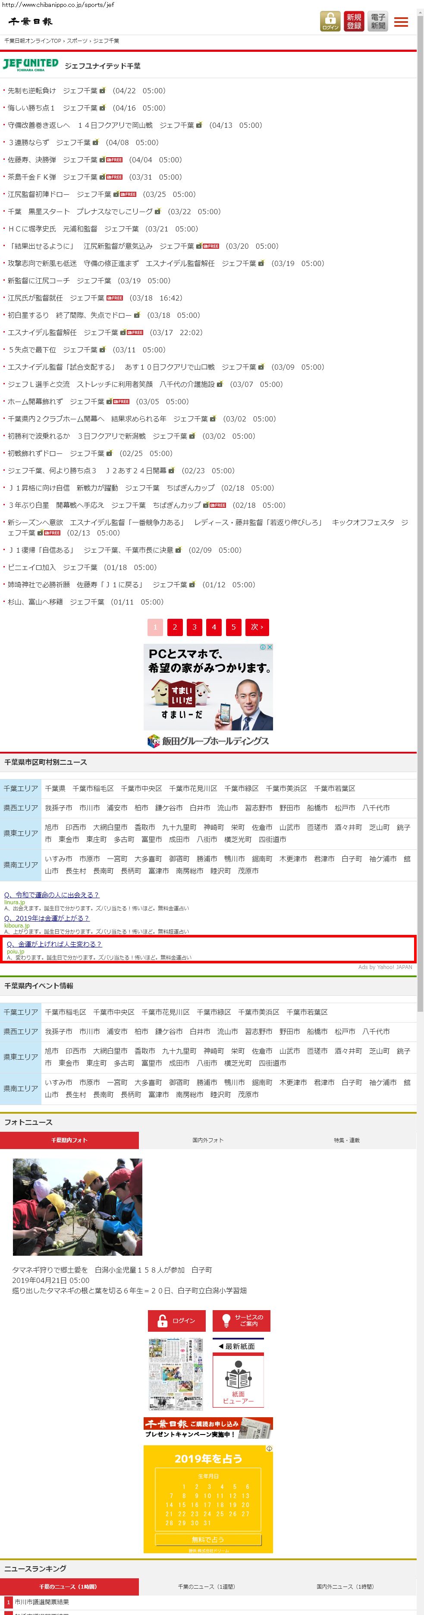
Task: Open article 悔しい勝ち点１ ジェフ千葉
Action: click(53, 108)
